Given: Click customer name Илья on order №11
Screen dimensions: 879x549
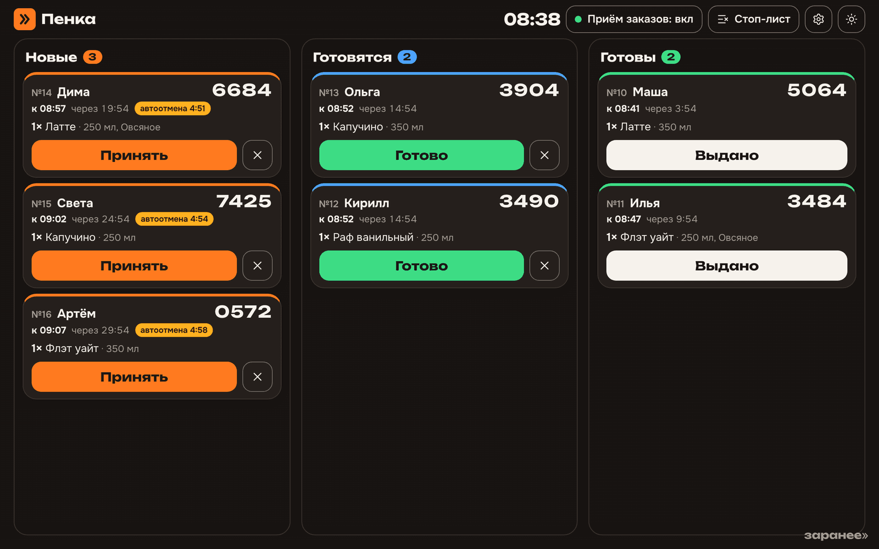Looking at the screenshot, I should pyautogui.click(x=644, y=203).
